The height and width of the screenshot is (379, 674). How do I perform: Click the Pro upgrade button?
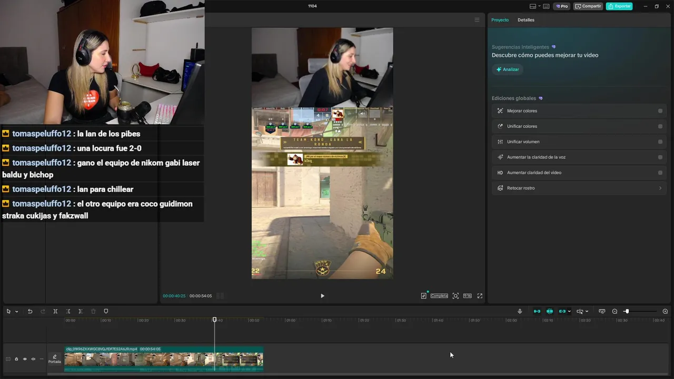click(x=562, y=6)
